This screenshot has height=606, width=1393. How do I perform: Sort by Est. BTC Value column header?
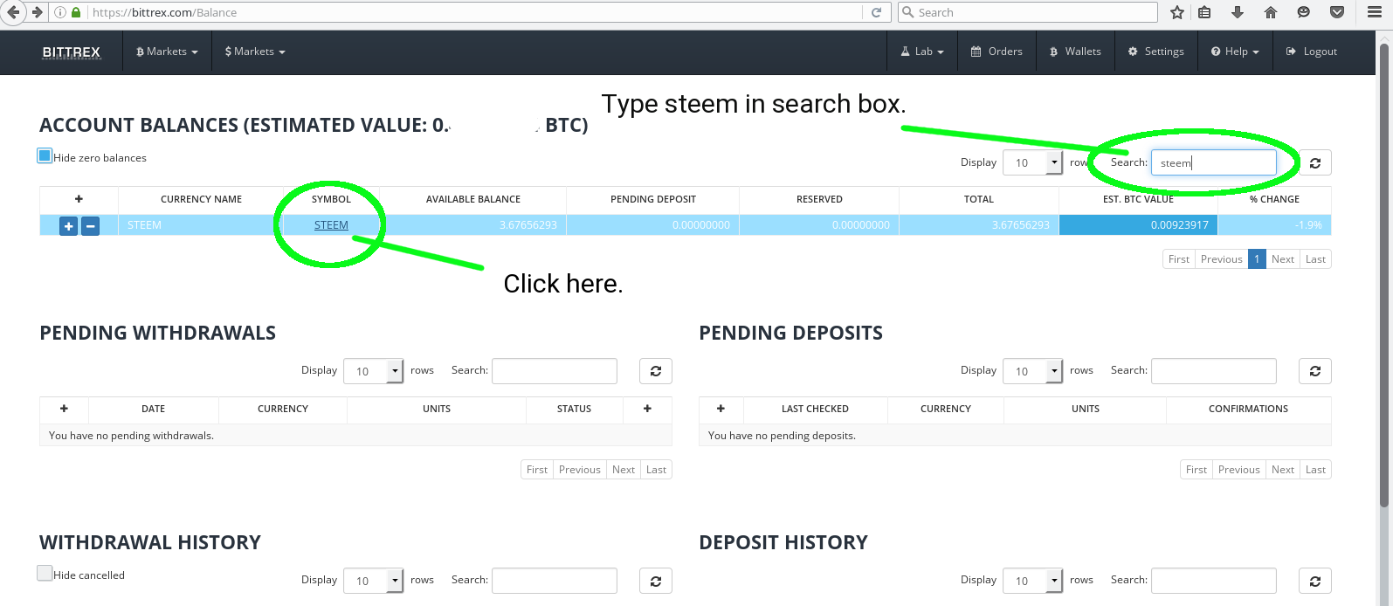pos(1138,199)
